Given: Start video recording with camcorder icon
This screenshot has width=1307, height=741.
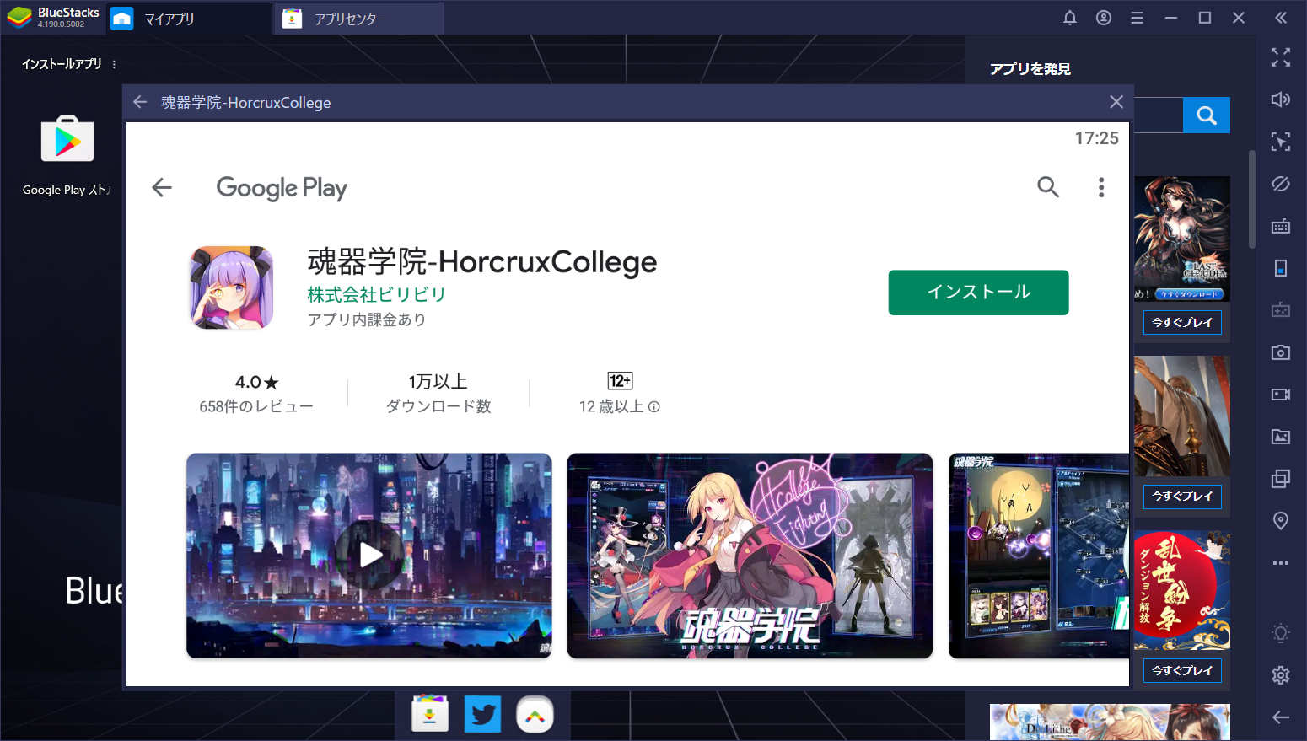Looking at the screenshot, I should [1281, 395].
